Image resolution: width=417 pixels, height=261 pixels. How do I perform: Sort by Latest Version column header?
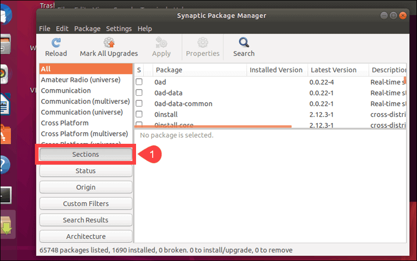pos(338,70)
